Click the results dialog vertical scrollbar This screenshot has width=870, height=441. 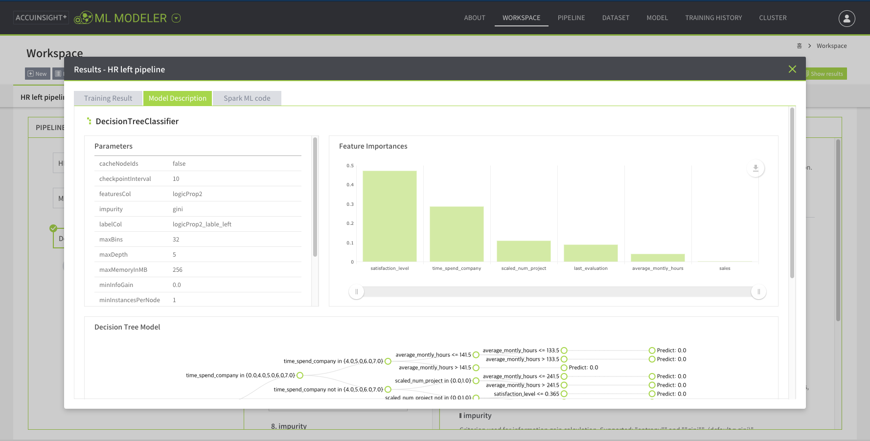[x=792, y=193]
